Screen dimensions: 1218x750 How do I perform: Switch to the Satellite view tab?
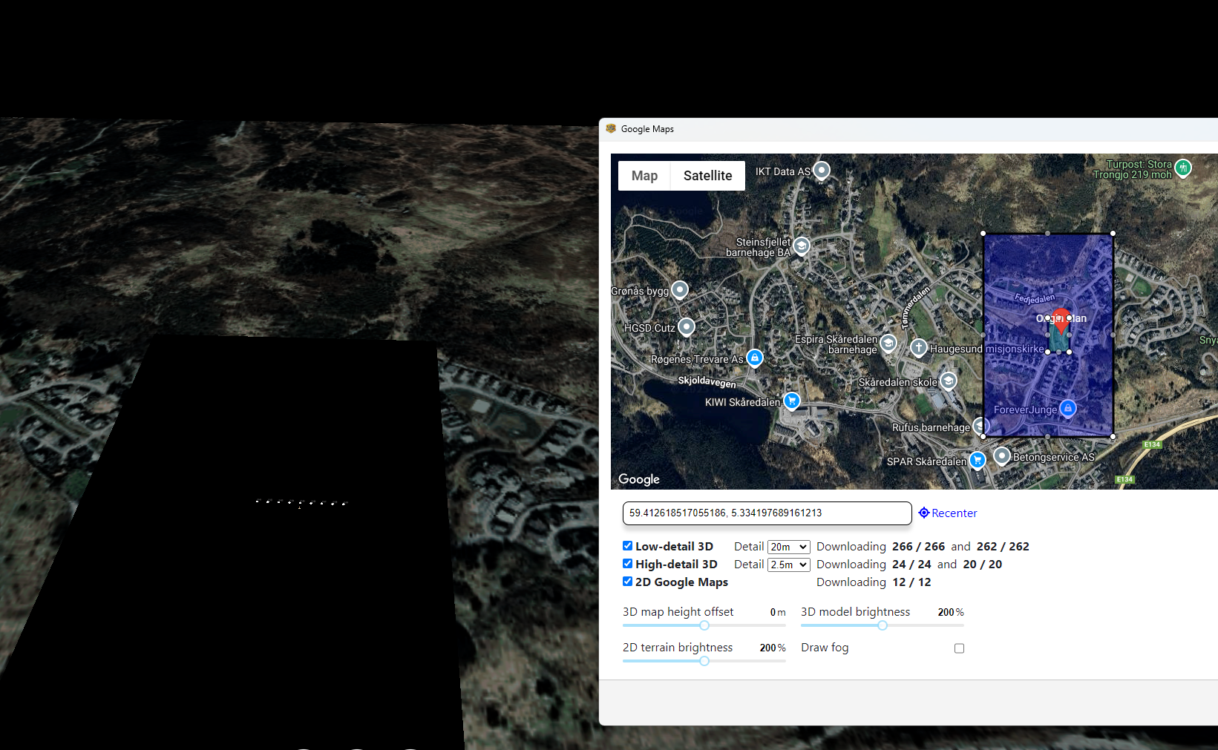[x=707, y=176]
